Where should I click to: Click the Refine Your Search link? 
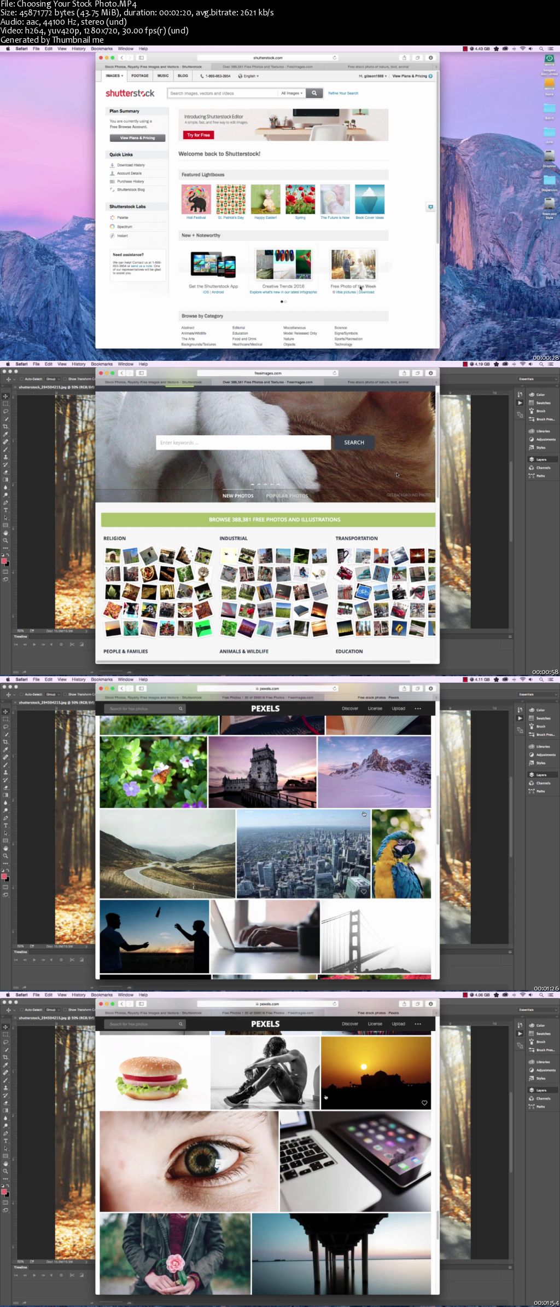pos(343,93)
